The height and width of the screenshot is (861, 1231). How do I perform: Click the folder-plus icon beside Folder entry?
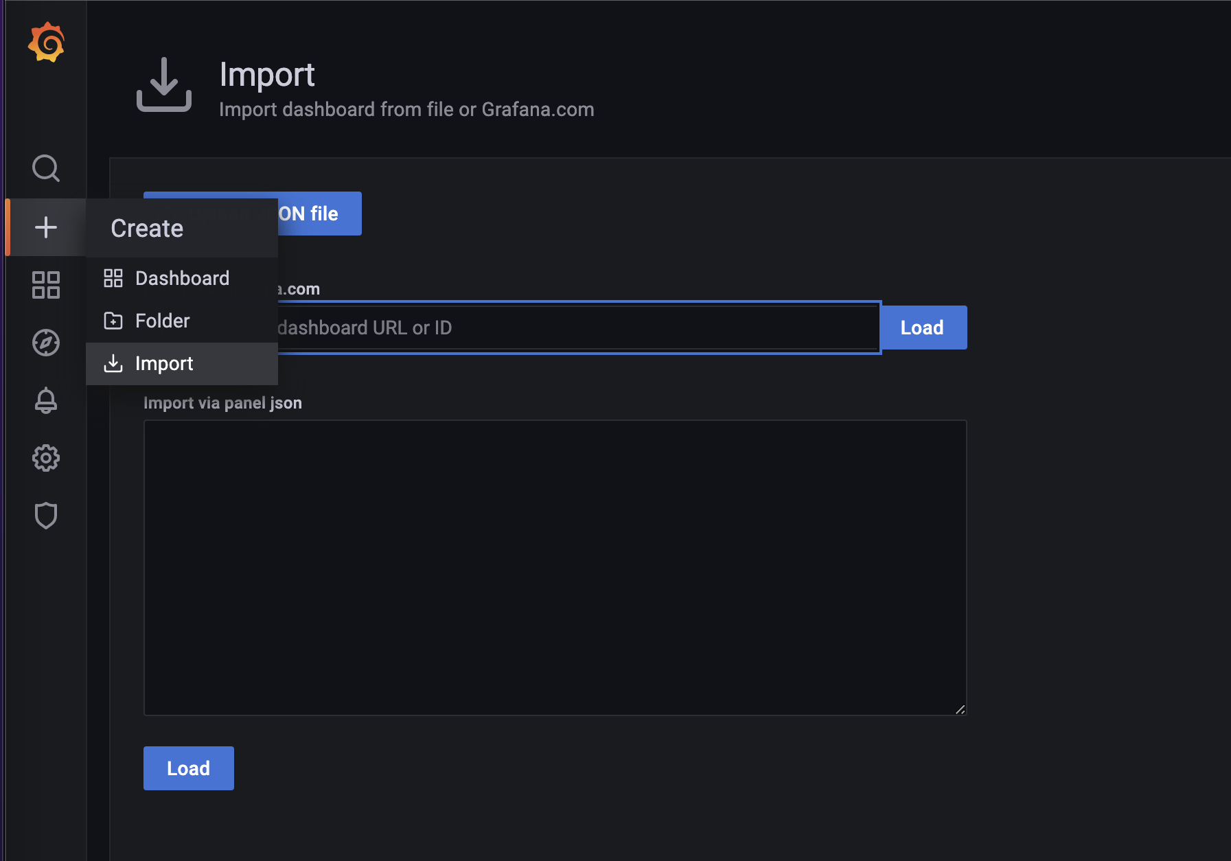pos(113,321)
